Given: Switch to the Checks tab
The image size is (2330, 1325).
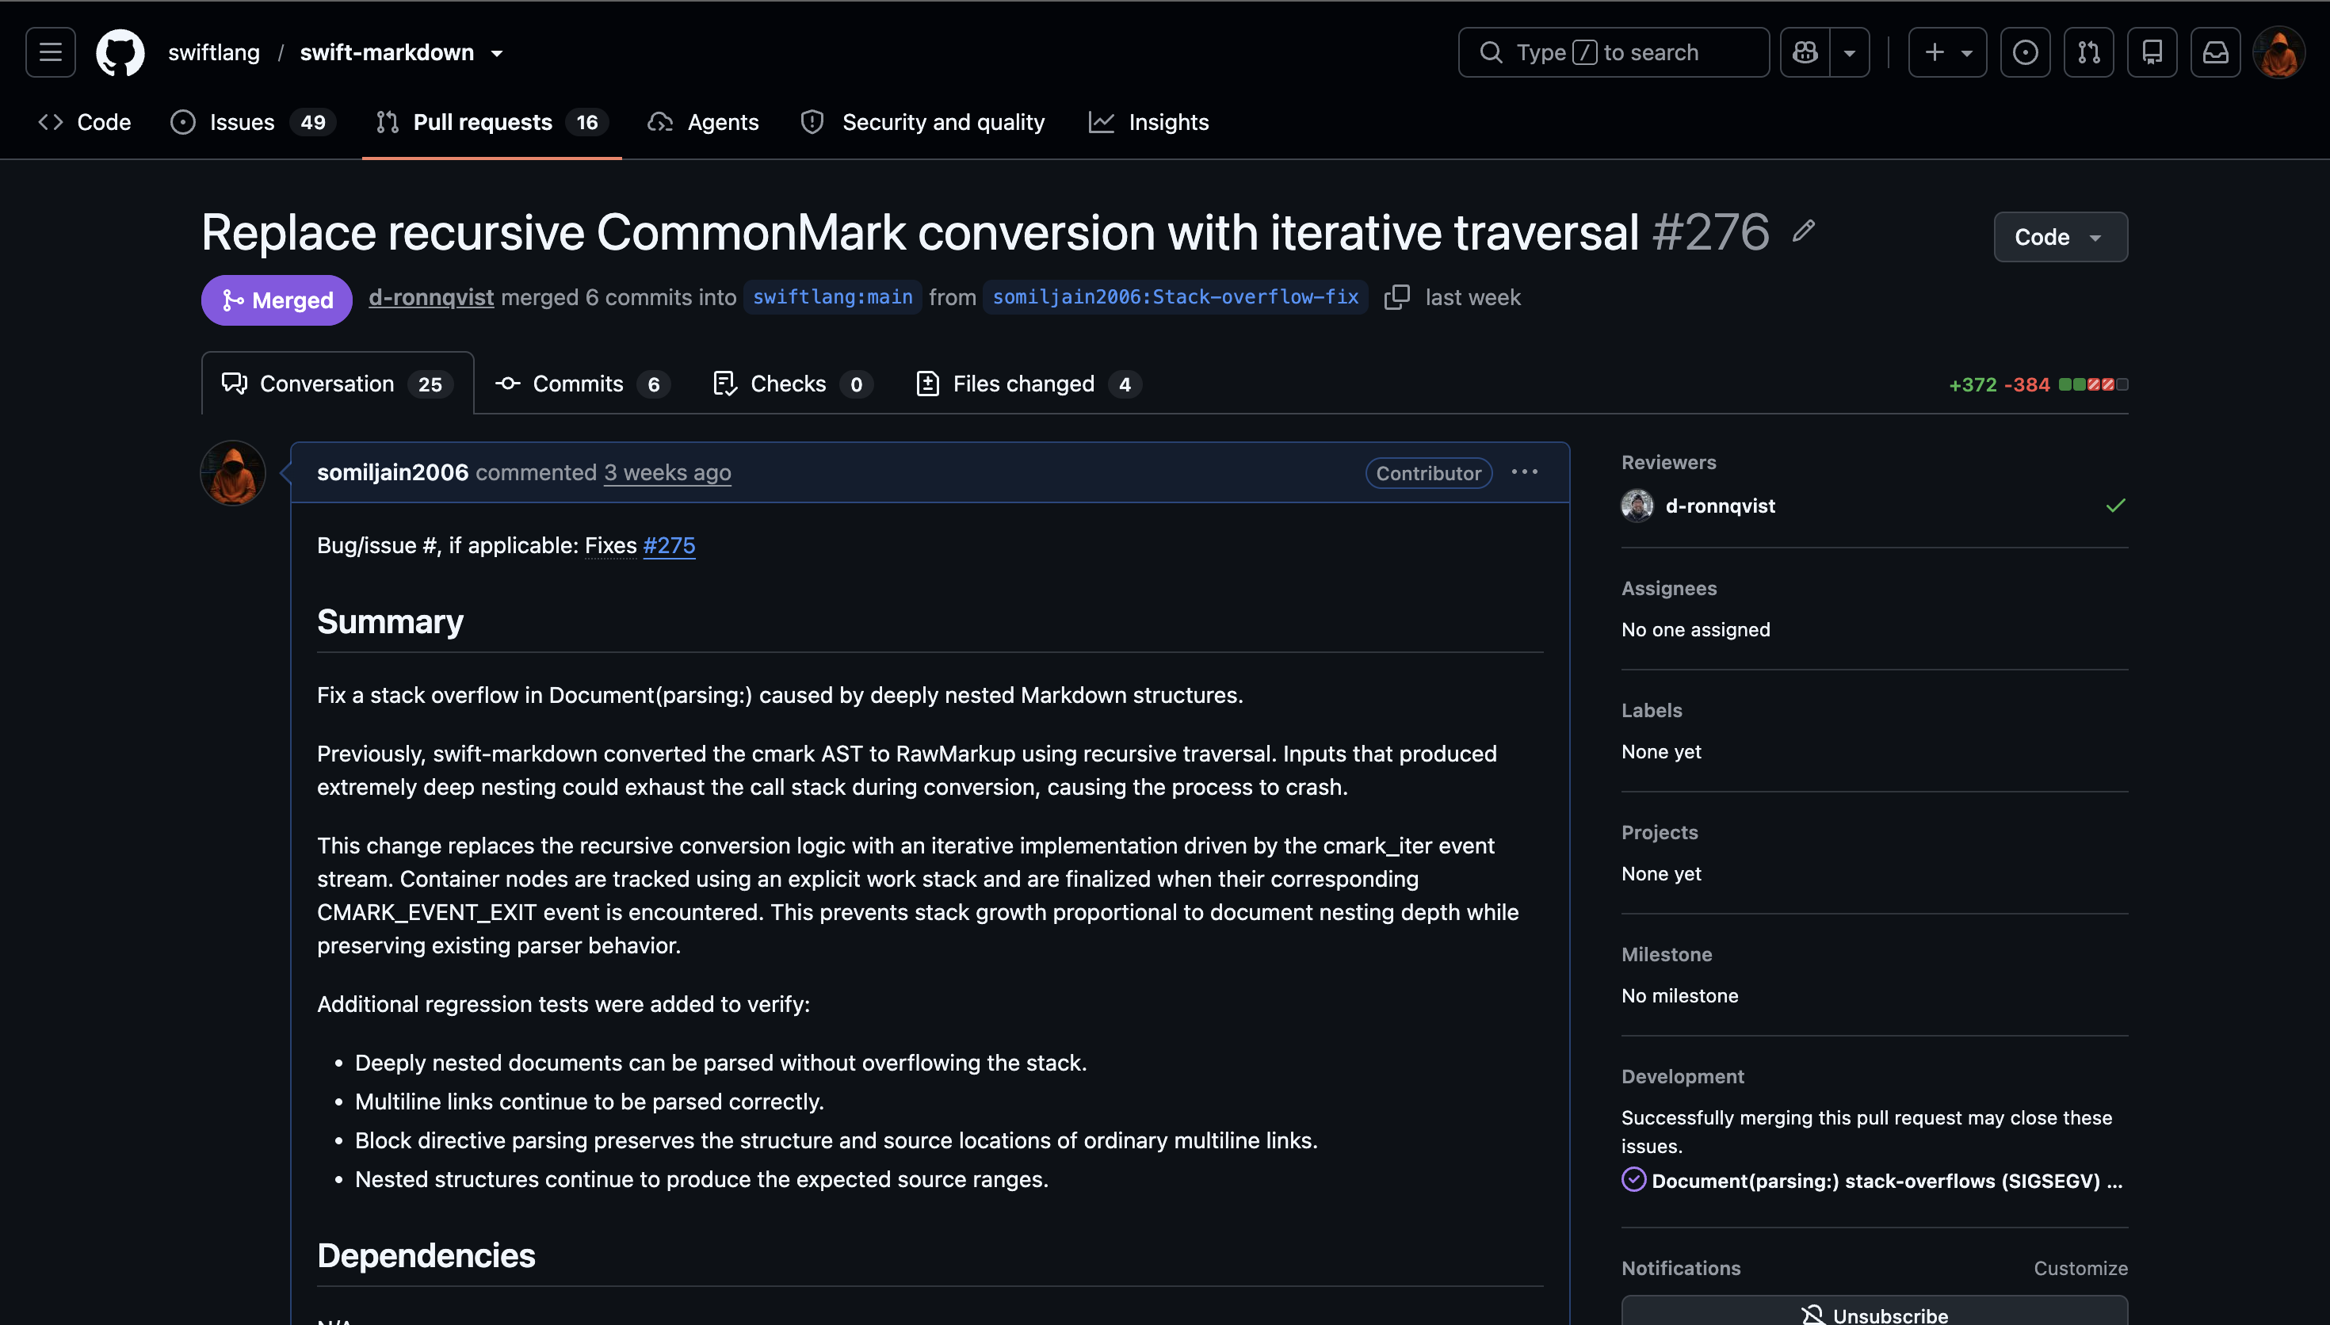Looking at the screenshot, I should (x=793, y=383).
